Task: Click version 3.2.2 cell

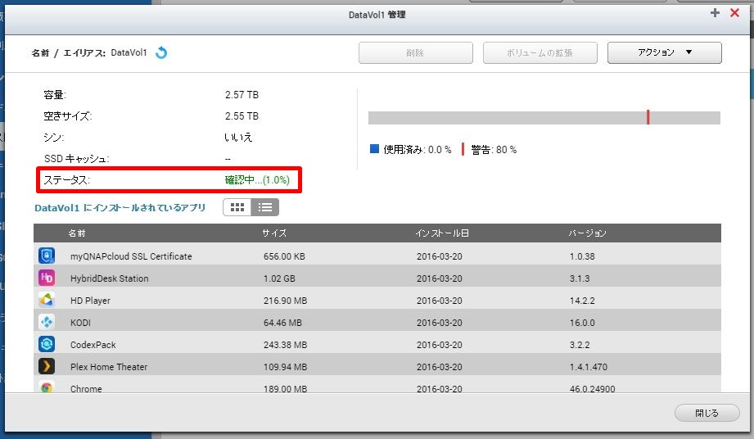Action: (x=580, y=345)
